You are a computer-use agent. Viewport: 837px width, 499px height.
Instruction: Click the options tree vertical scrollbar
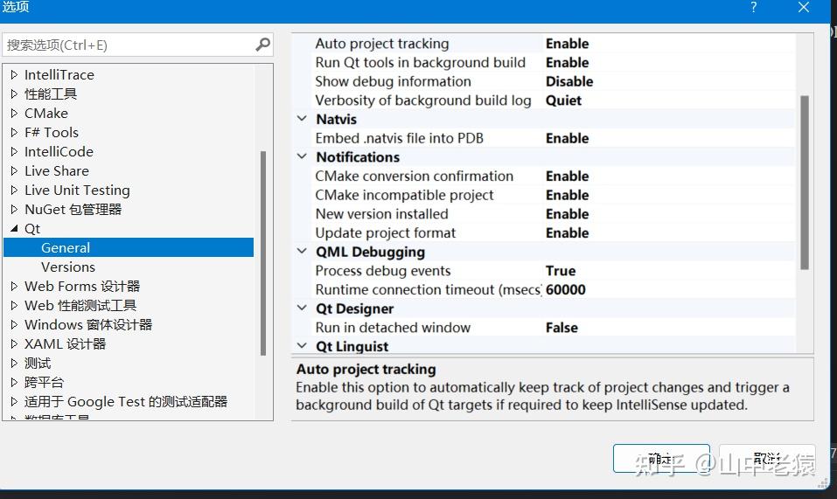click(x=262, y=253)
